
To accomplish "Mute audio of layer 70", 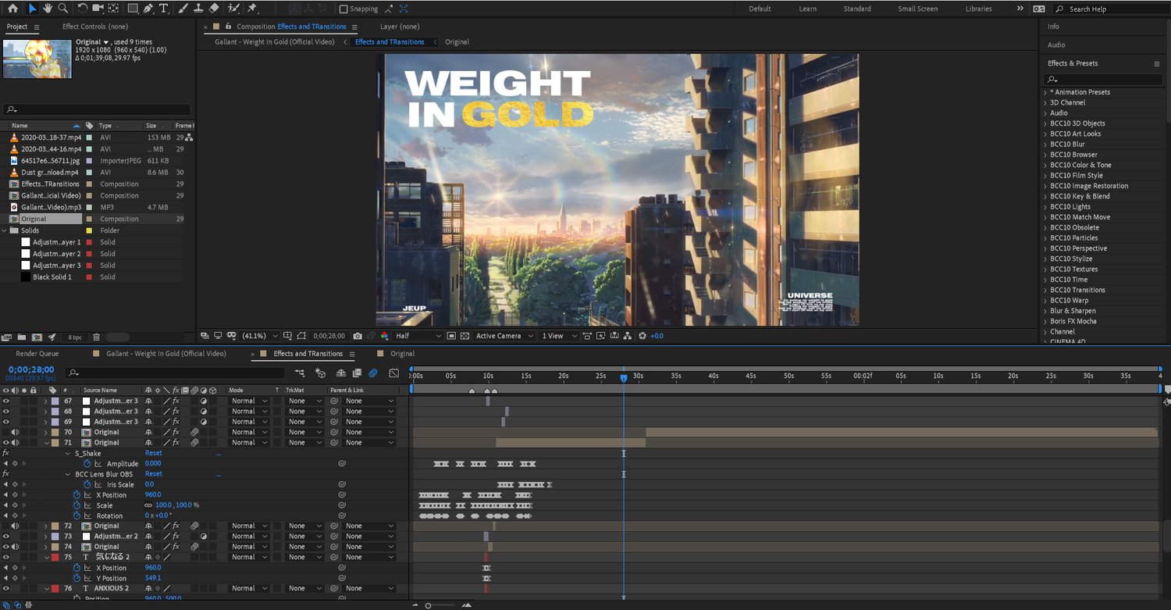I will pos(15,432).
